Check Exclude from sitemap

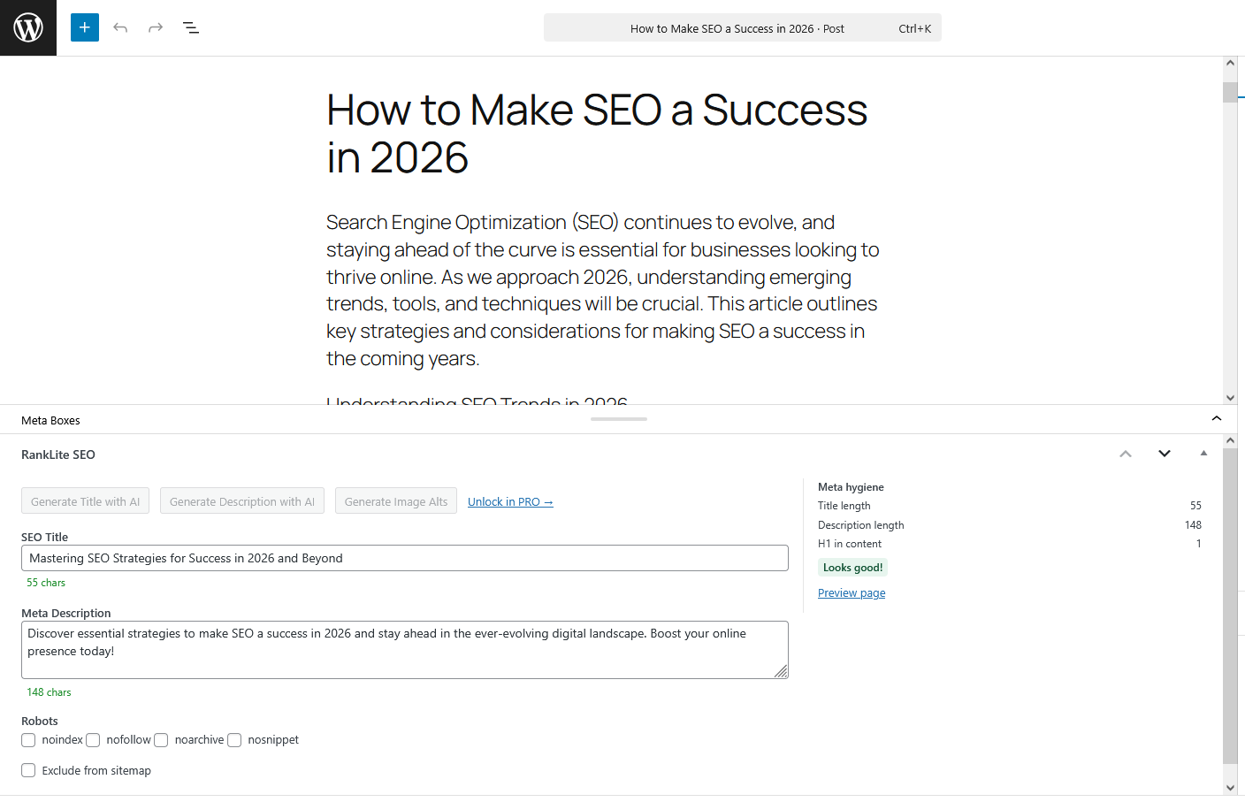click(28, 770)
